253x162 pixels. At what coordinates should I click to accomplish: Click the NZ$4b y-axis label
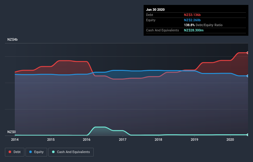click(x=12, y=40)
